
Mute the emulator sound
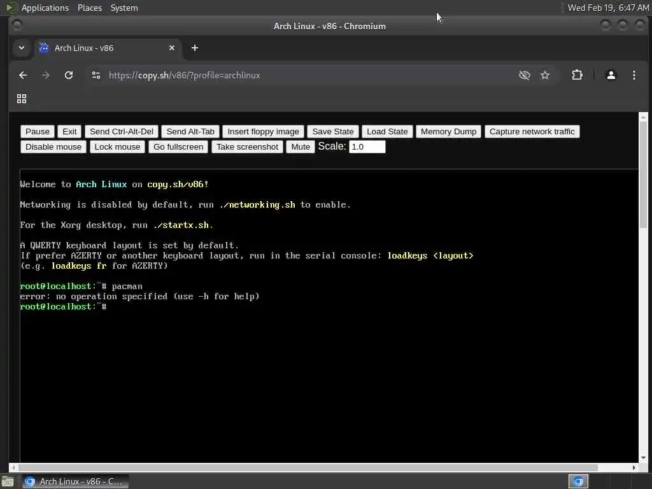pyautogui.click(x=301, y=147)
